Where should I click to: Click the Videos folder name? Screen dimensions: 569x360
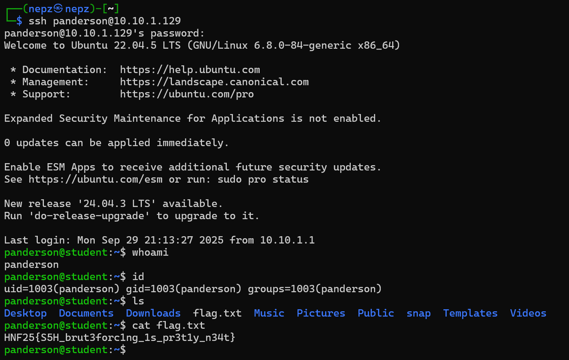click(528, 313)
